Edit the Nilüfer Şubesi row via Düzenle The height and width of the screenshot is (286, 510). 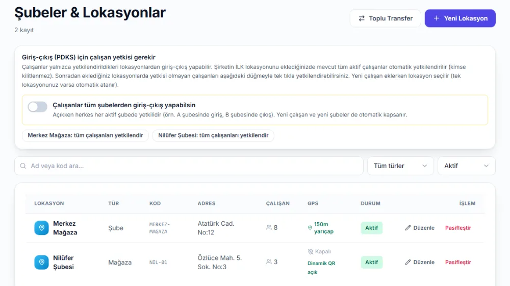(420, 262)
